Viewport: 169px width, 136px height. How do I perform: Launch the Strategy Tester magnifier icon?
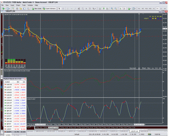tap(28, 8)
